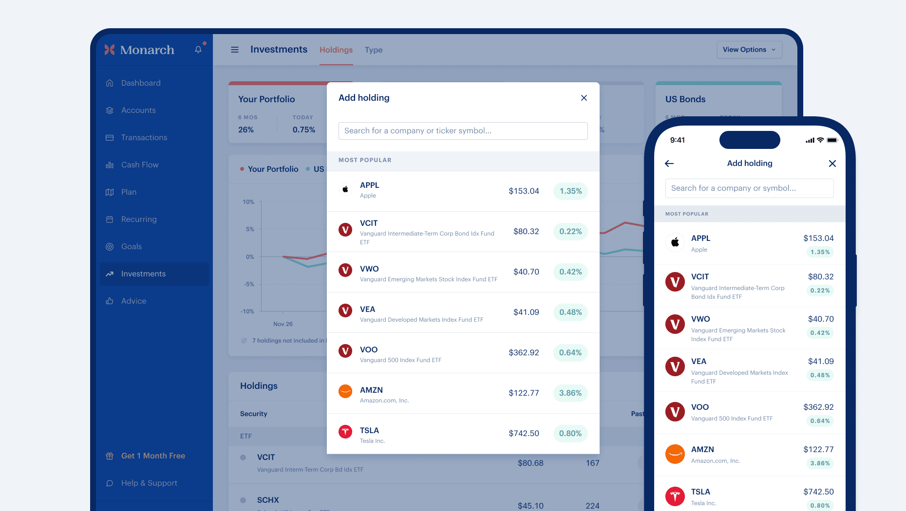This screenshot has width=906, height=511.
Task: Click the Goals target icon in sidebar
Action: click(x=110, y=247)
